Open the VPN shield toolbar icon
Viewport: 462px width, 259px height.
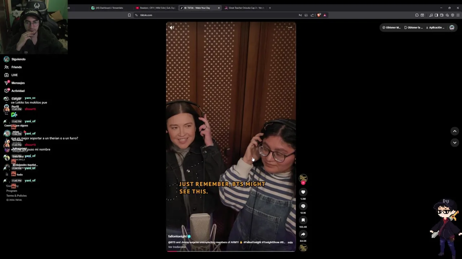point(453,15)
